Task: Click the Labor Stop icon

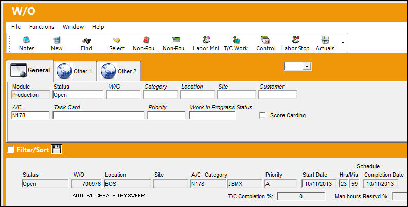Action: tap(296, 40)
